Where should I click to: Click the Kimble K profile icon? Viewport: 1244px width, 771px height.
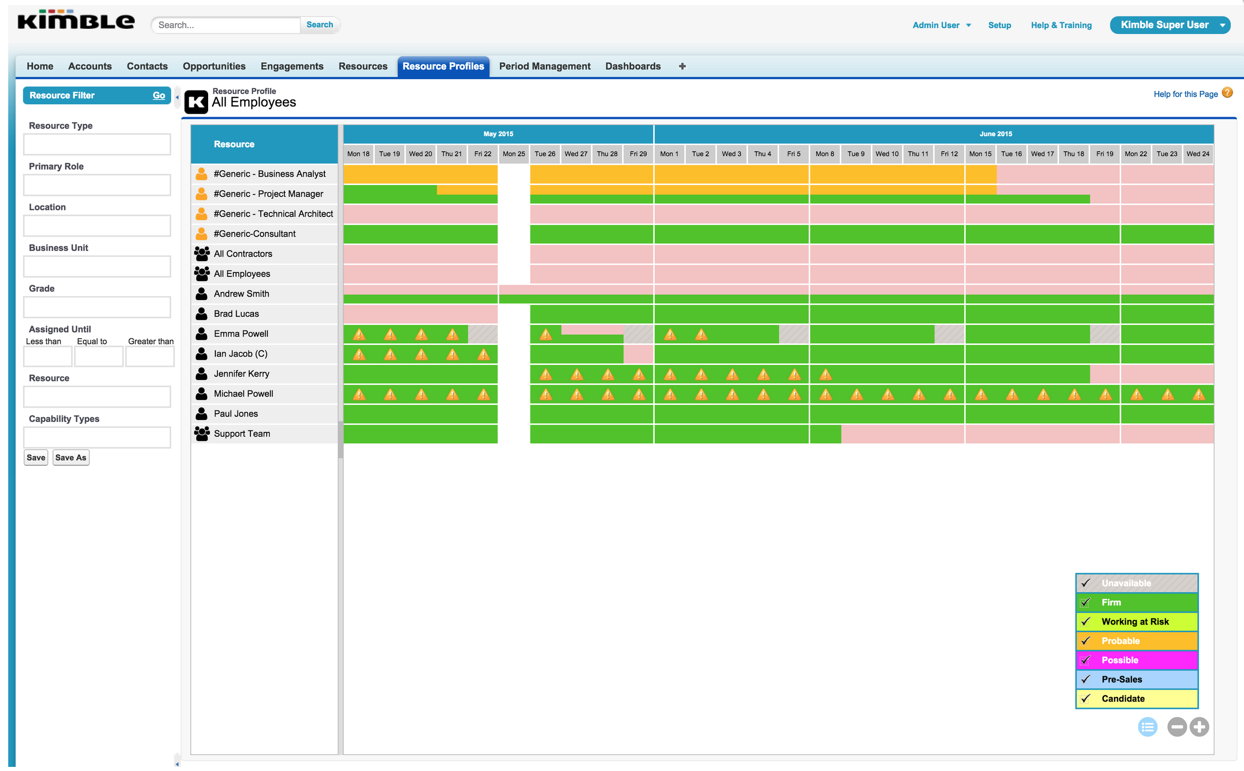click(x=196, y=101)
